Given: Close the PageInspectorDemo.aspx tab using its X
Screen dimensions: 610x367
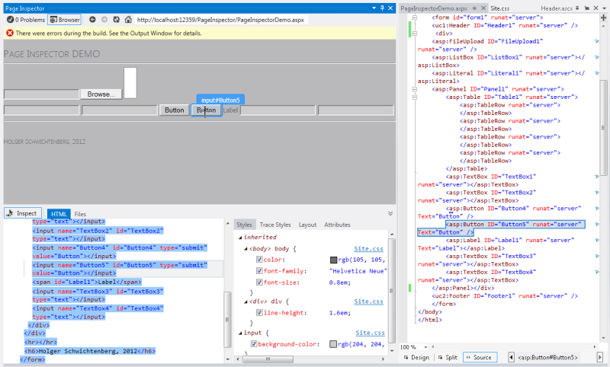Looking at the screenshot, I should [483, 8].
